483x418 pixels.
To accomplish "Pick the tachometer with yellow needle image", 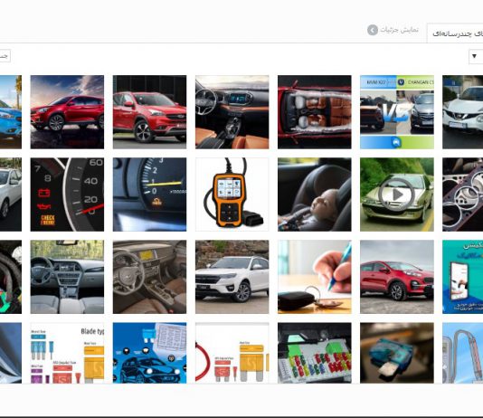I will pyautogui.click(x=150, y=195).
